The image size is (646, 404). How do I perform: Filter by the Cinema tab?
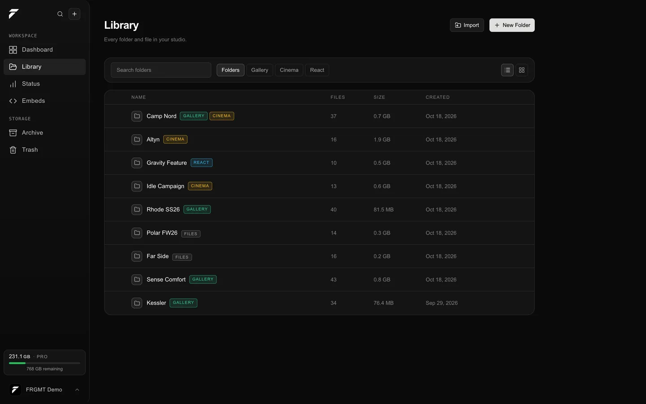click(289, 70)
